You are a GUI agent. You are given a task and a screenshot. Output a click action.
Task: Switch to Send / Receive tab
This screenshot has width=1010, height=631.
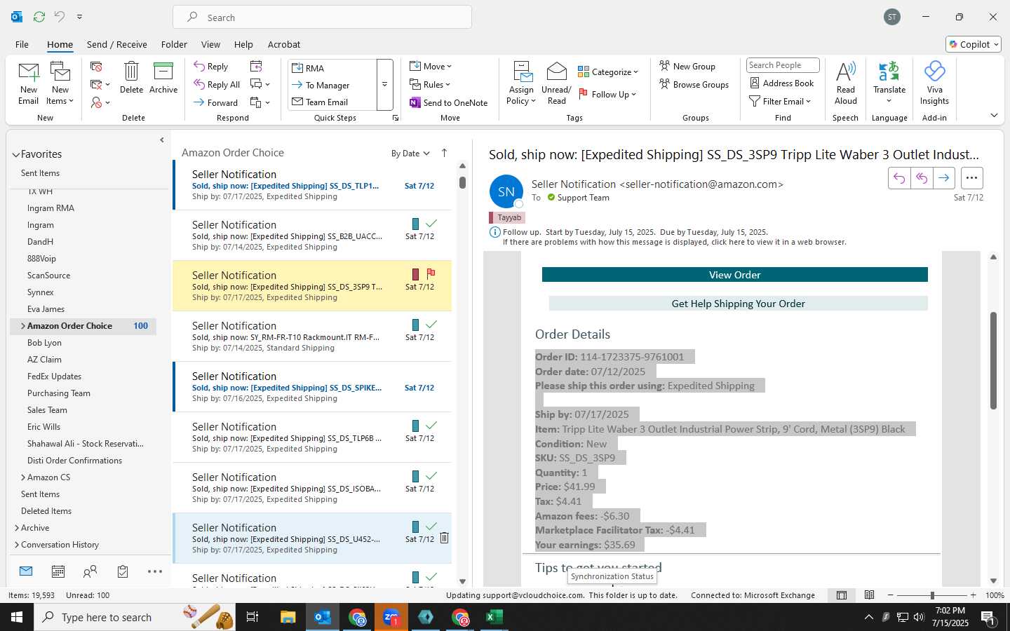(117, 44)
